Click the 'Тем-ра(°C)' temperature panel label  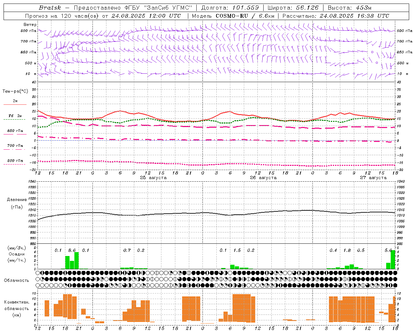coord(15,91)
